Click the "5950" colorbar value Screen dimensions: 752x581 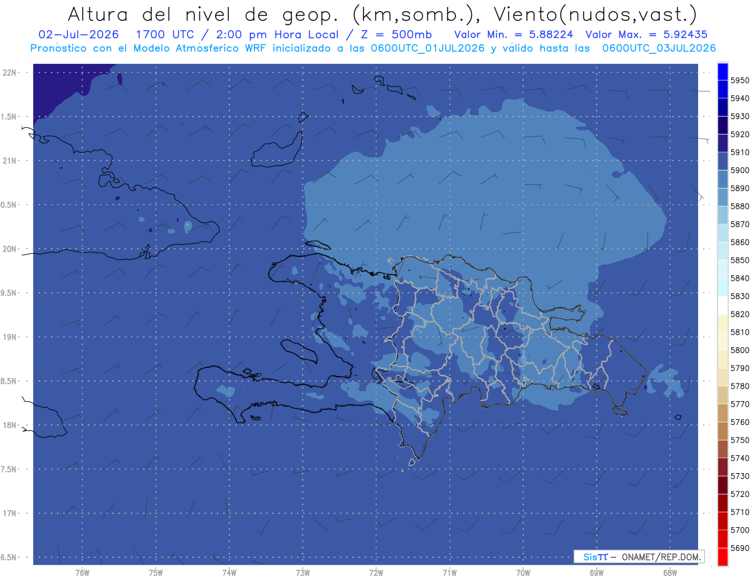coord(740,80)
